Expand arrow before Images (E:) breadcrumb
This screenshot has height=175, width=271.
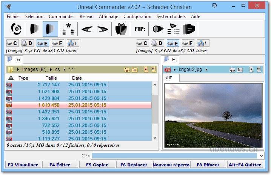click(18, 69)
